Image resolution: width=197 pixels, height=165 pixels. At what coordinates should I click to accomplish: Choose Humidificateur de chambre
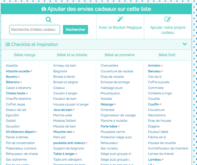[168, 148]
